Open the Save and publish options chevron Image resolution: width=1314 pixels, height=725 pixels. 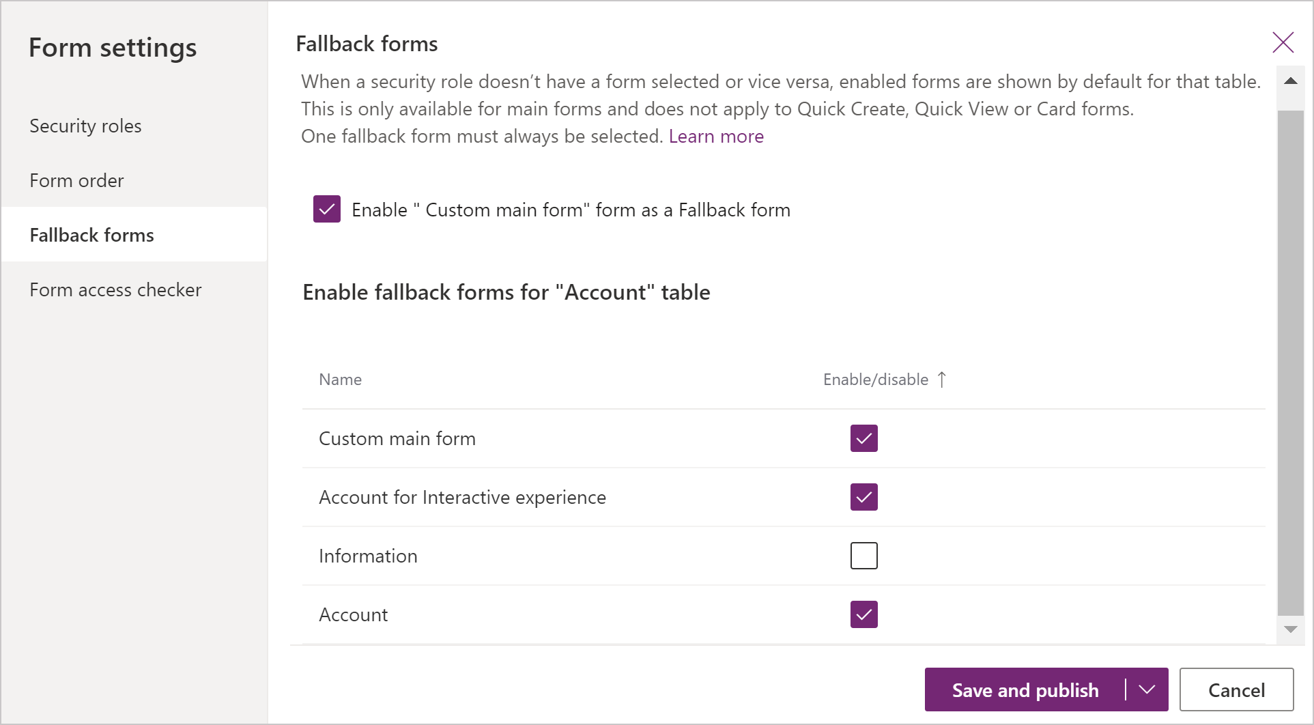pyautogui.click(x=1146, y=690)
